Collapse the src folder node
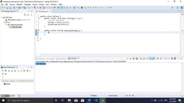The width and height of the screenshot is (184, 103). pyautogui.click(x=4, y=22)
